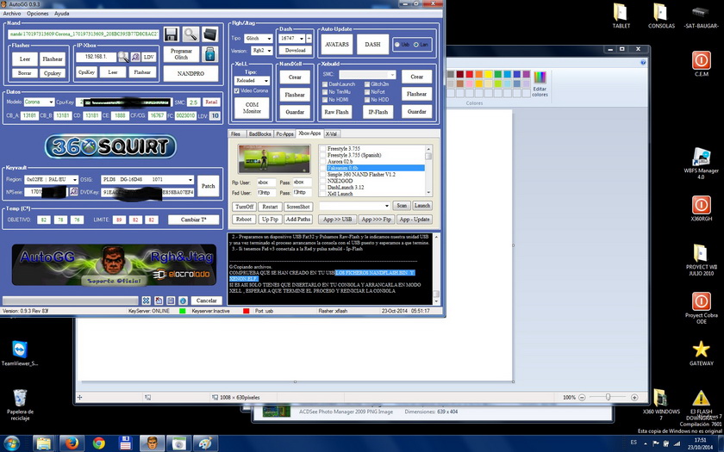Click the Paint help icon
The height and width of the screenshot is (452, 724).
coord(643,62)
